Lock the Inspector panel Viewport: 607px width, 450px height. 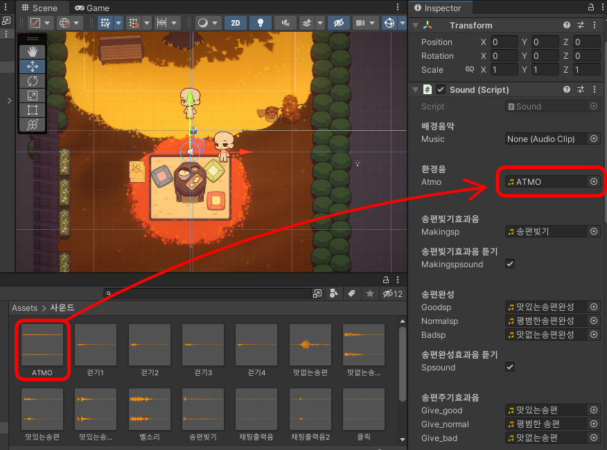coord(591,7)
